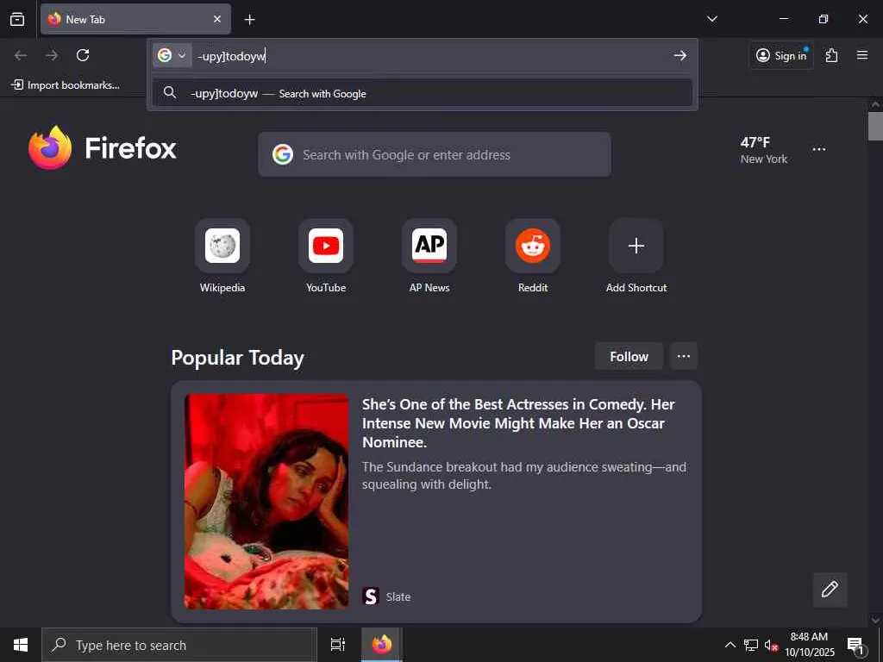Open the Firefox View recent browsing icon
The image size is (883, 662).
click(17, 19)
